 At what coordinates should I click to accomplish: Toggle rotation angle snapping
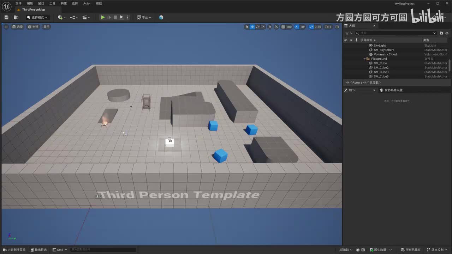297,27
